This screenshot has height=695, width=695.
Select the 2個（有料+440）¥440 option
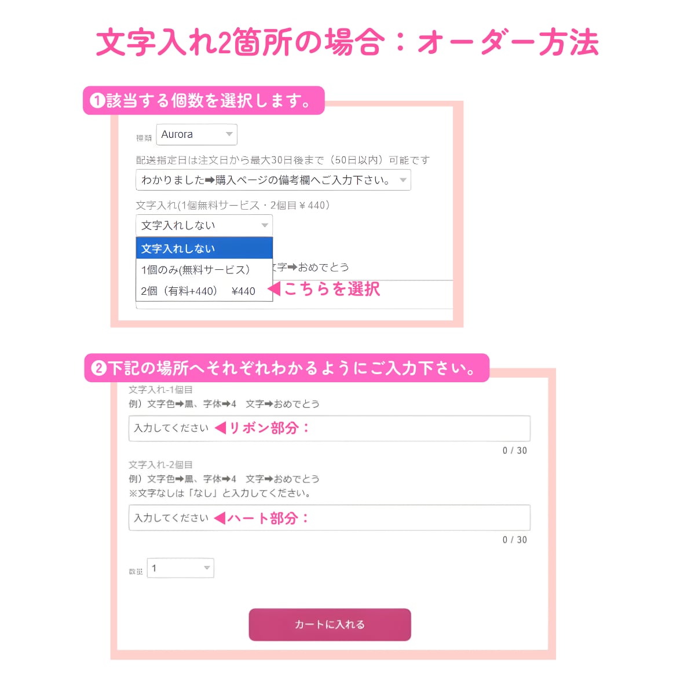pyautogui.click(x=204, y=291)
